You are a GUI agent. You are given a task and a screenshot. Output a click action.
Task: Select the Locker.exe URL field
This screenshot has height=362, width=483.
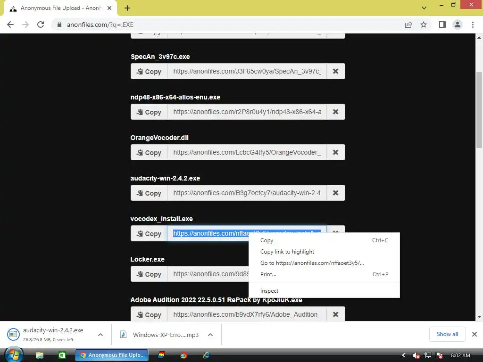(208, 274)
